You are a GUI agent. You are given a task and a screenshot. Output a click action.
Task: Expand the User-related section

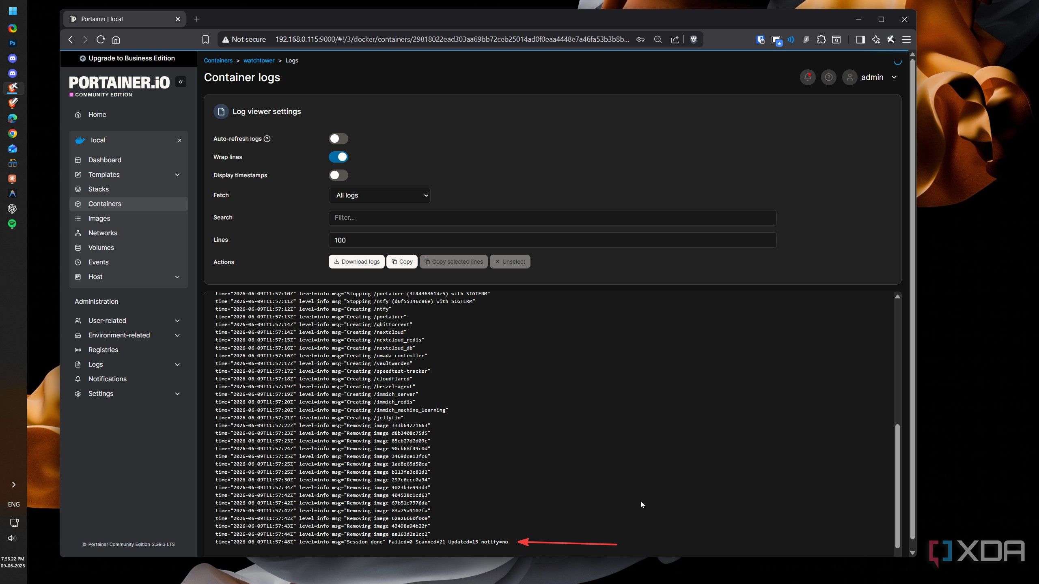click(x=177, y=321)
